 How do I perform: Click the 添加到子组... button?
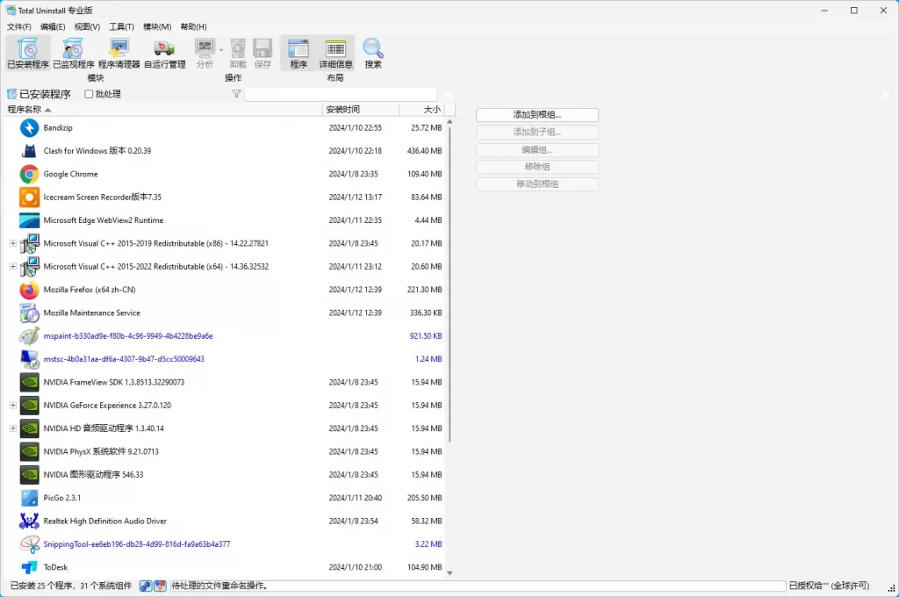(x=537, y=132)
